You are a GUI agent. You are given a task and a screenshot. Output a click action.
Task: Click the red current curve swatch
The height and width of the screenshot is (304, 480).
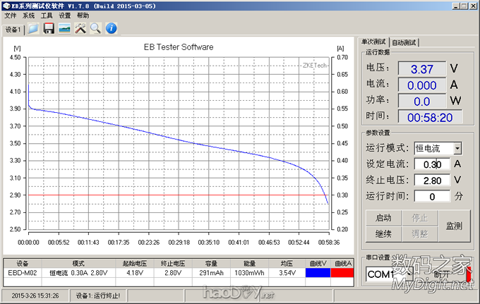(342, 272)
